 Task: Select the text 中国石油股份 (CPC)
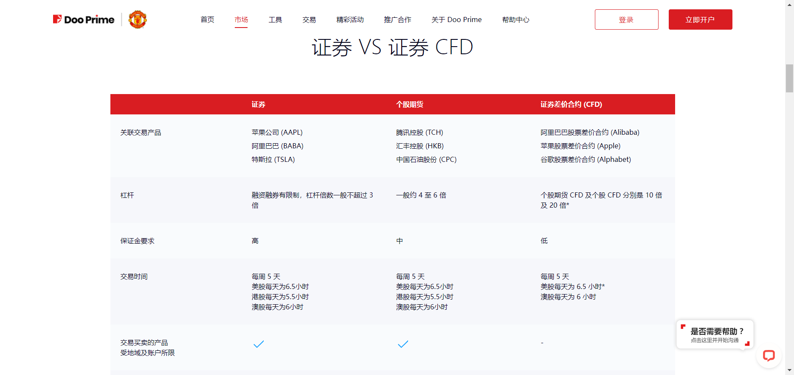coord(426,160)
